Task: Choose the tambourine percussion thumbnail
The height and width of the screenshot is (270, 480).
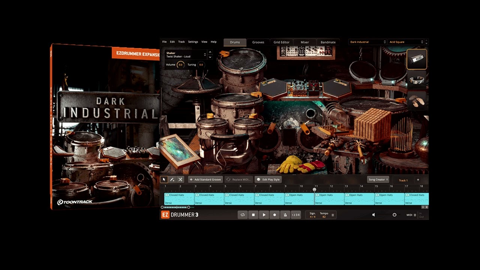Action: click(417, 80)
